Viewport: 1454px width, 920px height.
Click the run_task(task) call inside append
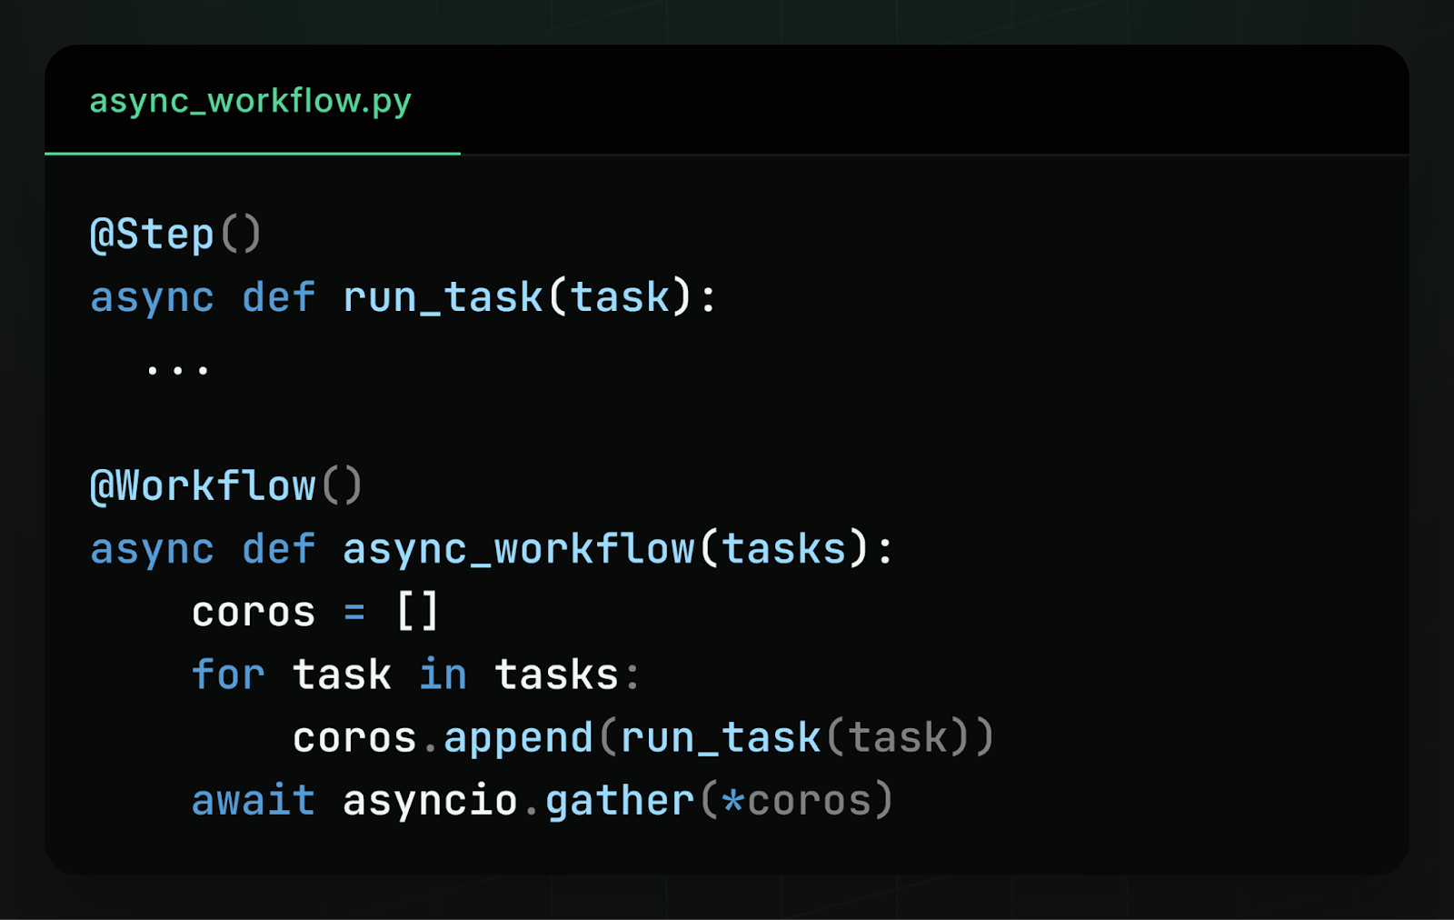click(800, 736)
